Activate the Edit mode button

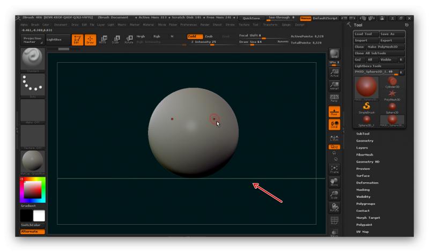77,40
